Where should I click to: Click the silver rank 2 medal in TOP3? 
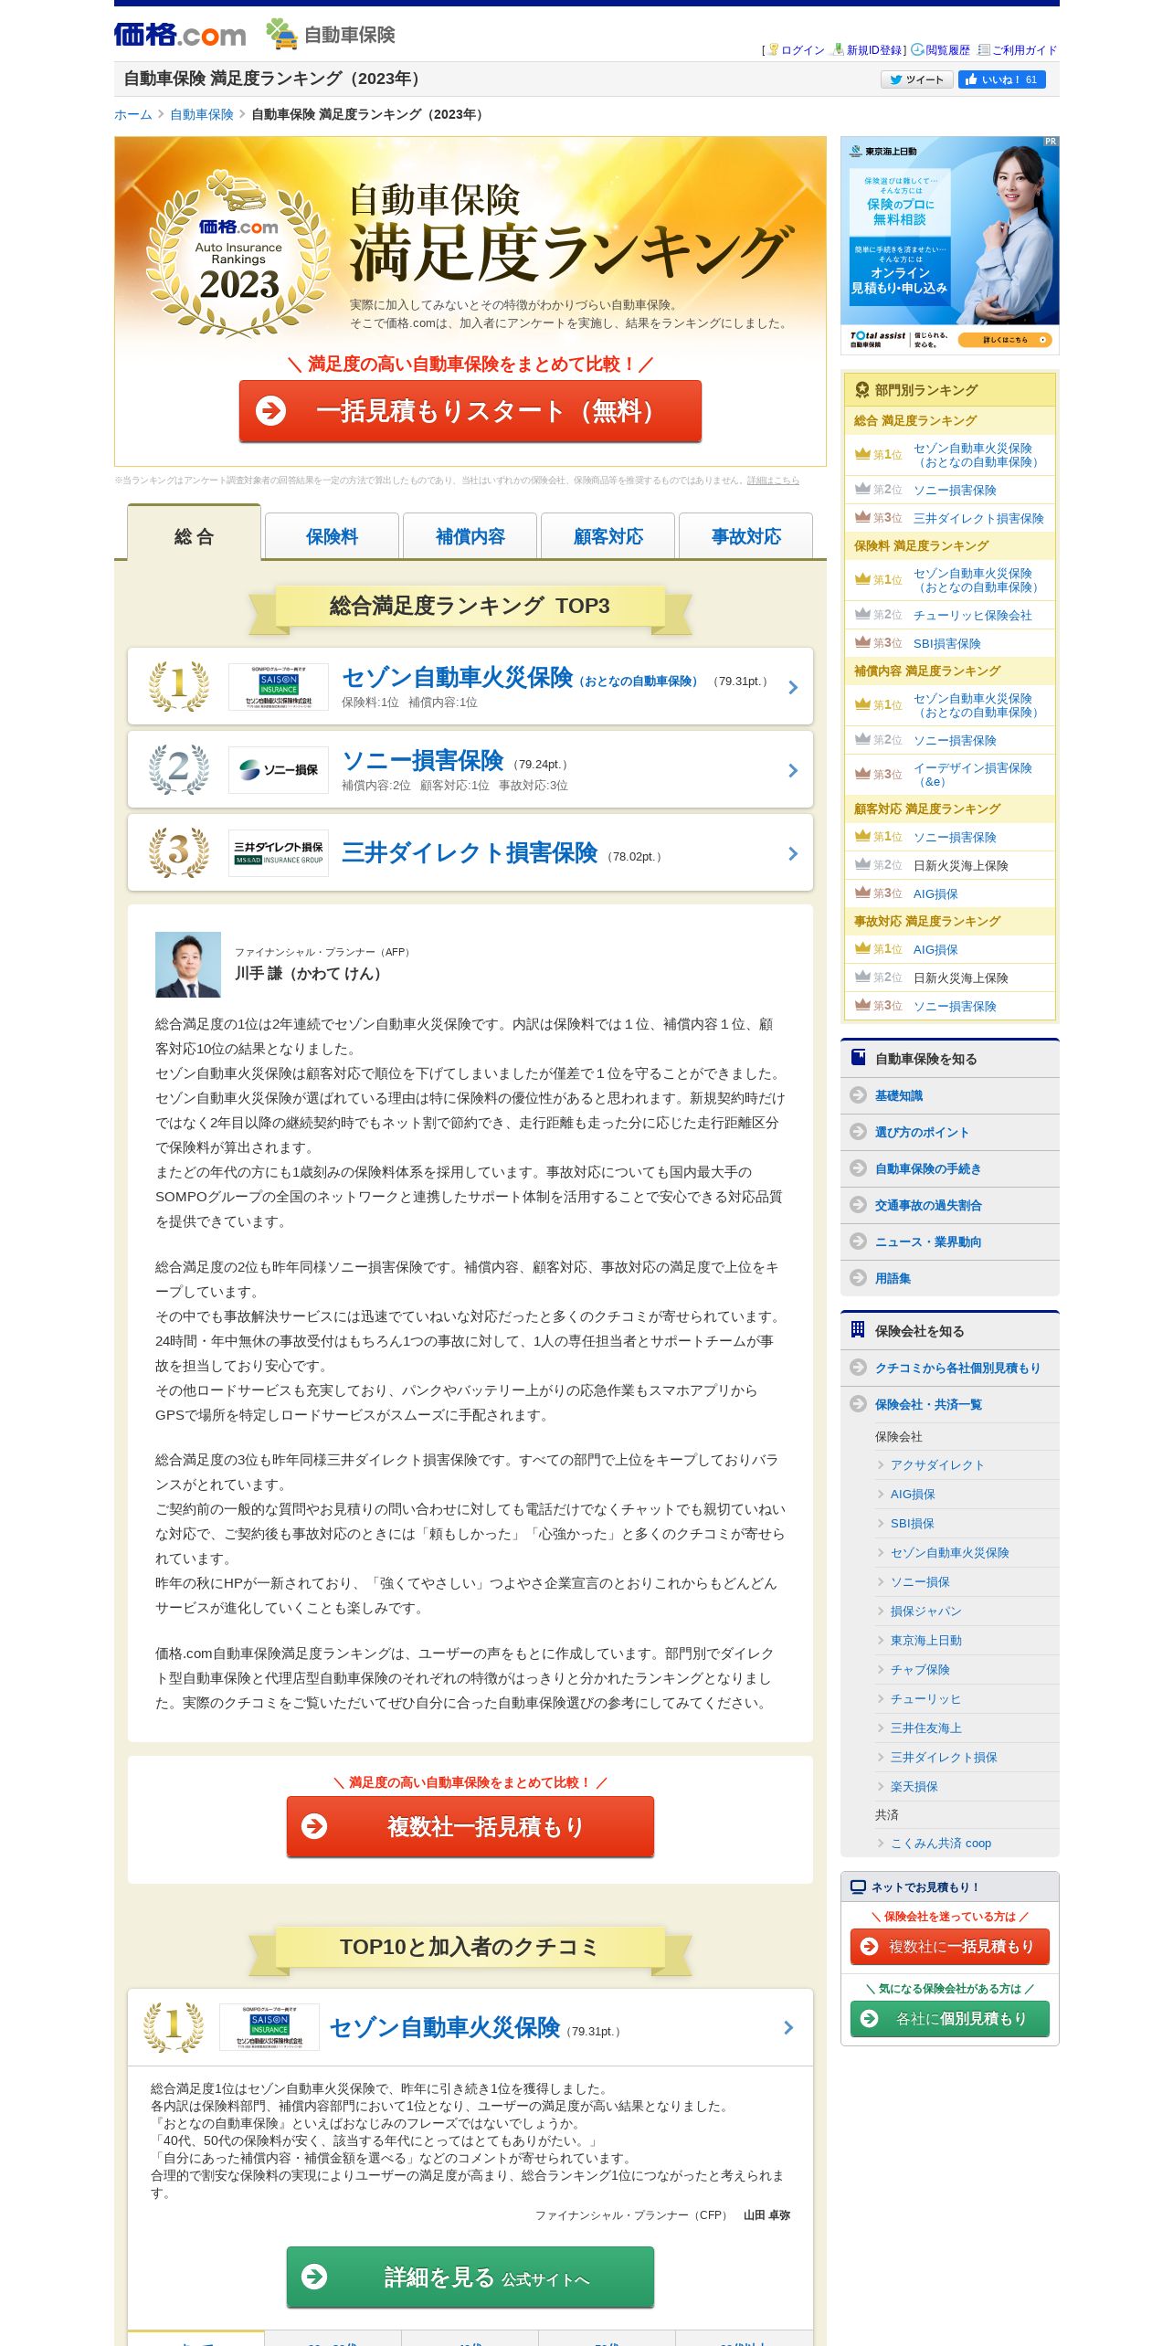pos(179,769)
